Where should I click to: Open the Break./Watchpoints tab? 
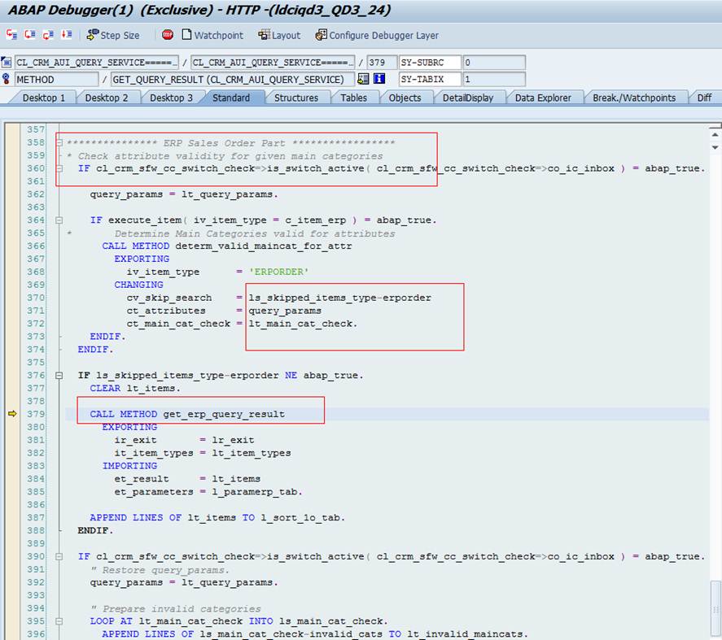coord(633,98)
